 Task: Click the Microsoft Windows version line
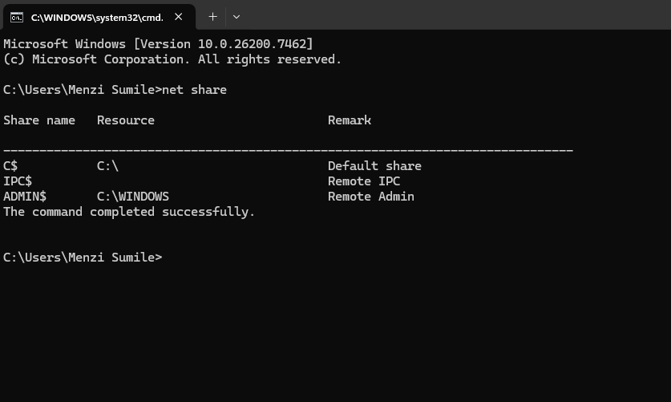coord(158,44)
